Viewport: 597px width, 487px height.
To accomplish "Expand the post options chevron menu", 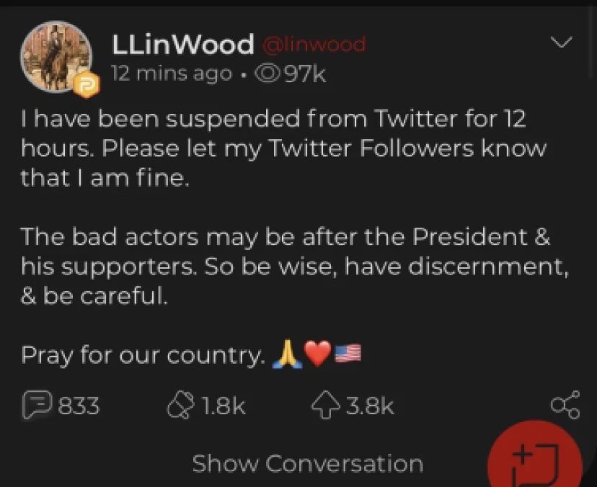I will (x=560, y=43).
